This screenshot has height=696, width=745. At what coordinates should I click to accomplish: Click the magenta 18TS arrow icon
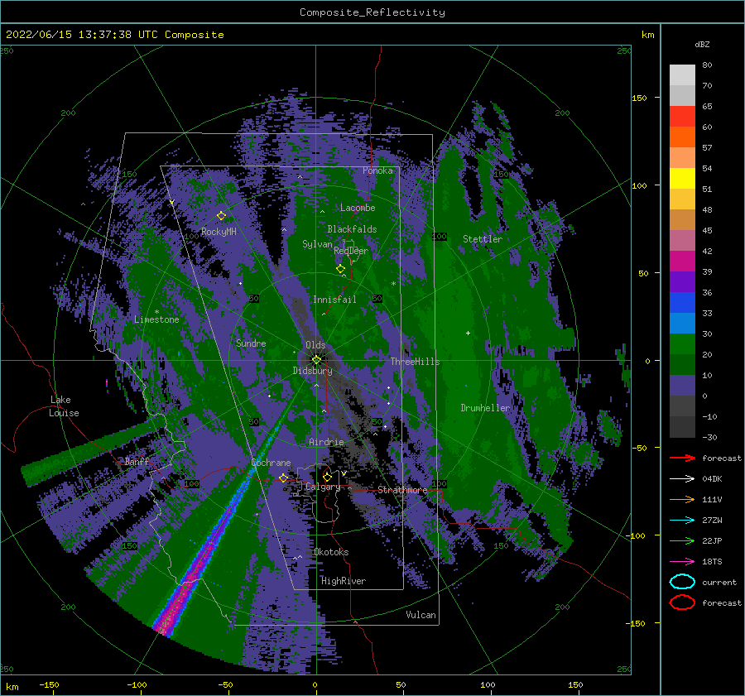[x=682, y=562]
